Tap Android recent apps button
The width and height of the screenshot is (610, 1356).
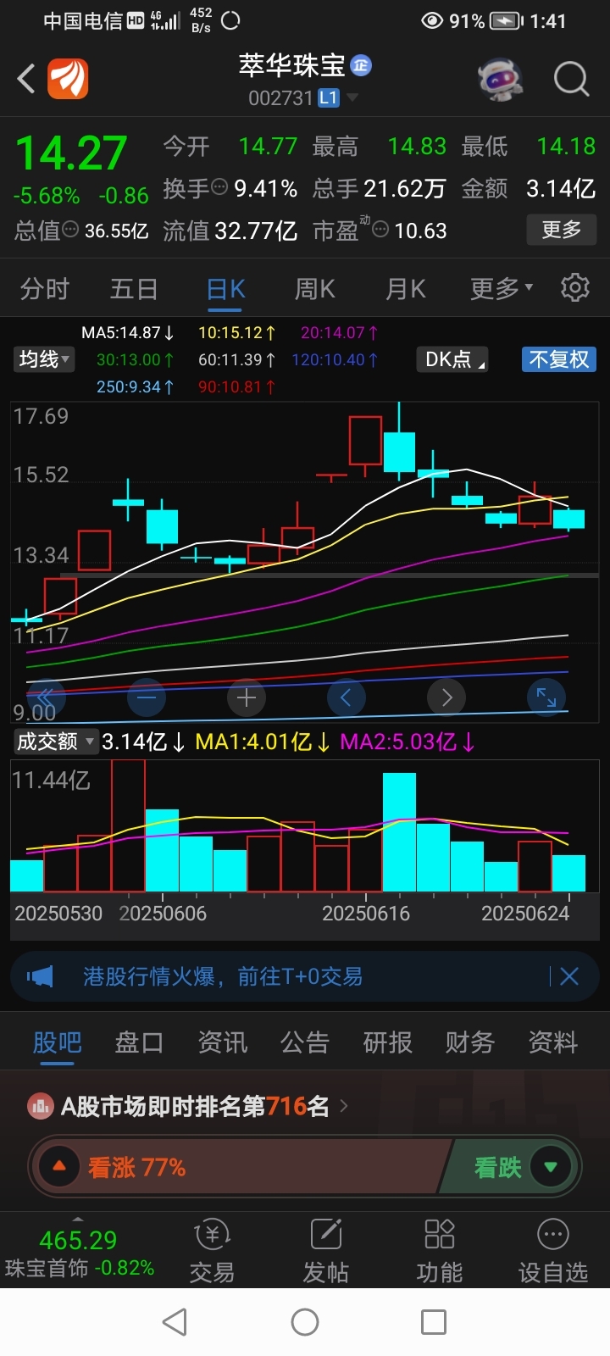434,1322
